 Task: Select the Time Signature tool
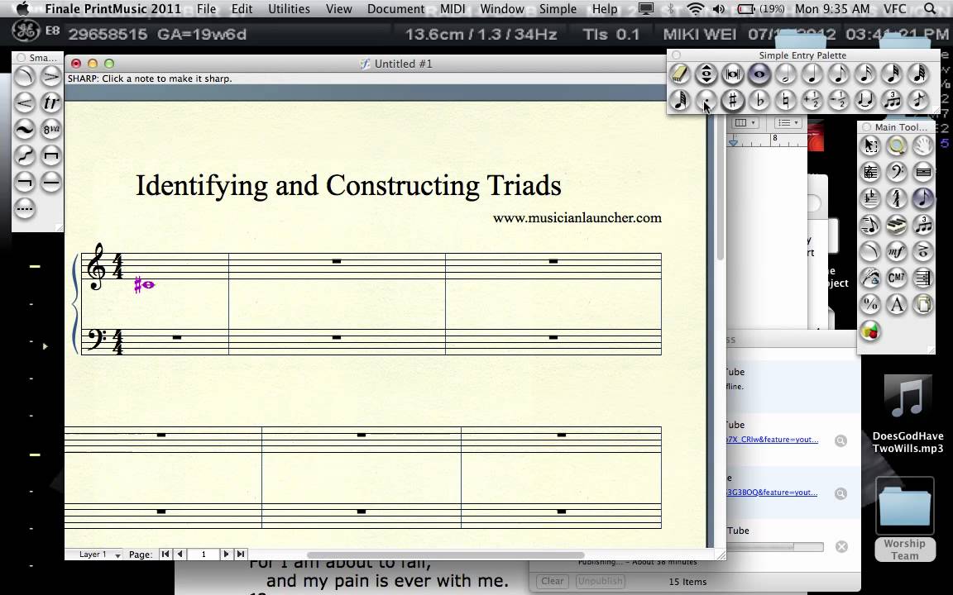click(x=897, y=198)
